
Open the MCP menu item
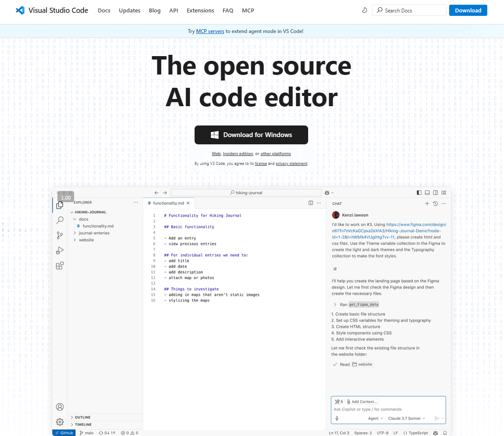tap(248, 10)
